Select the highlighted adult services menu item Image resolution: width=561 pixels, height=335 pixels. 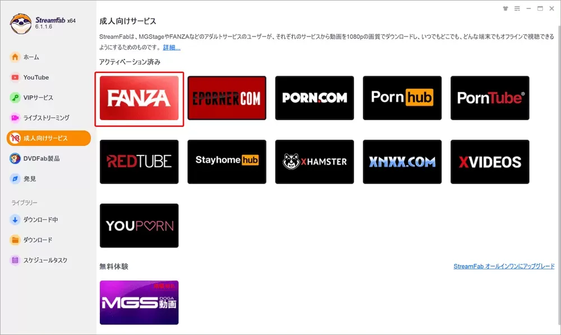coord(49,138)
